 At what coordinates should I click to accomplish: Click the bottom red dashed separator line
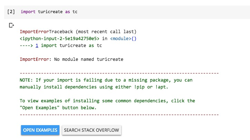pos(119,114)
